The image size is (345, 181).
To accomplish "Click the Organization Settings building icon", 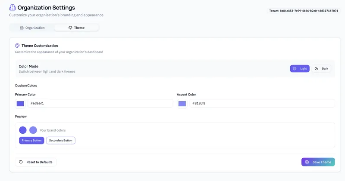I will click(x=13, y=7).
